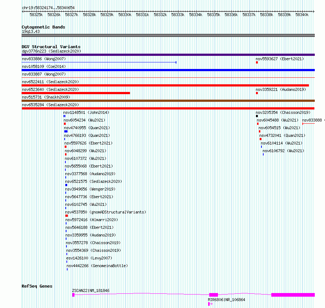325x308 pixels.
Task: Click the ZSCAN22 first exon magenta box
Action: click(73, 295)
